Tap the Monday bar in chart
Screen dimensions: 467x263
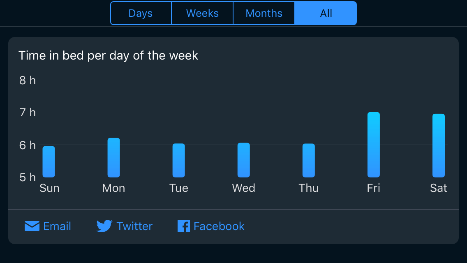click(113, 158)
